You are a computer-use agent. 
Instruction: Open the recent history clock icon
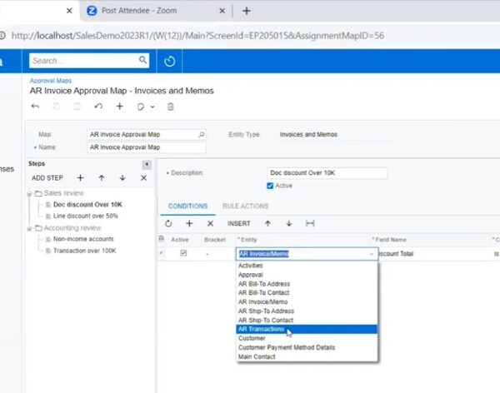point(170,61)
